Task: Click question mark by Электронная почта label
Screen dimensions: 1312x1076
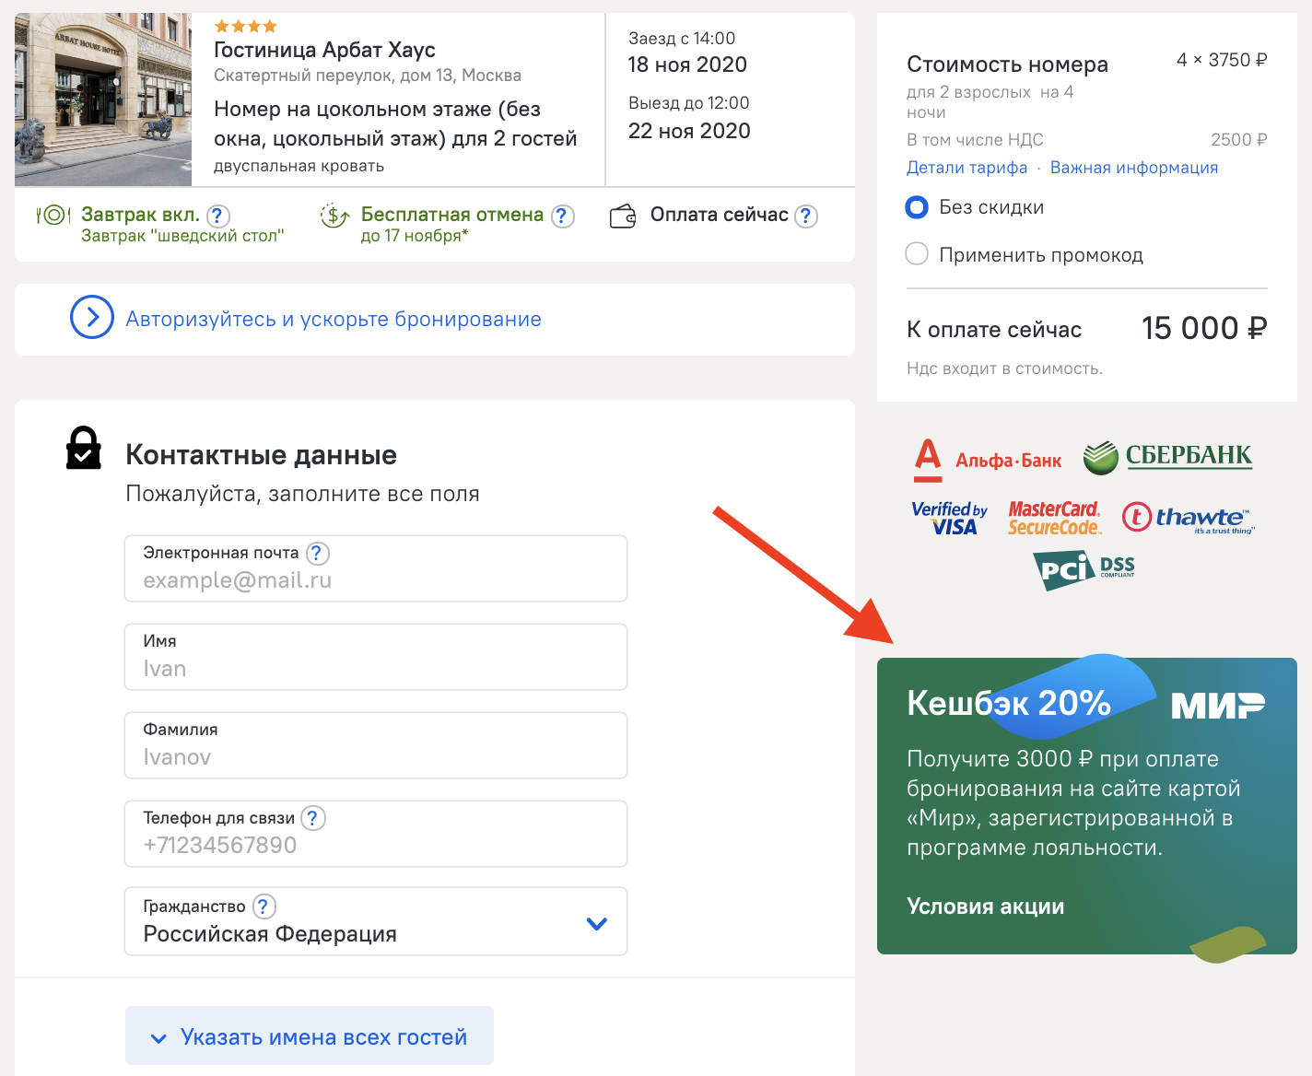Action: (317, 553)
